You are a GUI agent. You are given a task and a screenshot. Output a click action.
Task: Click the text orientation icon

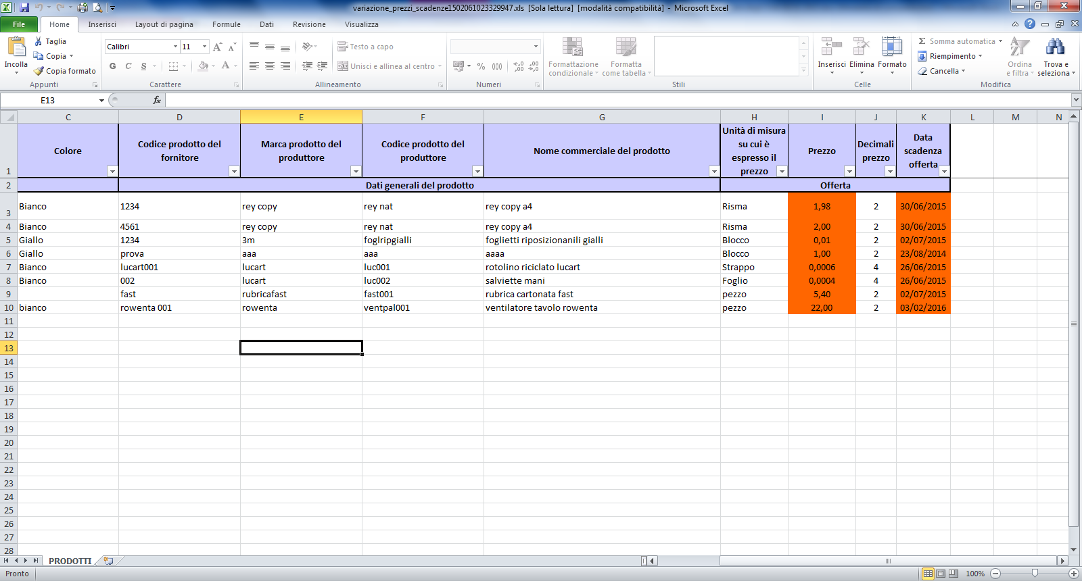(308, 47)
